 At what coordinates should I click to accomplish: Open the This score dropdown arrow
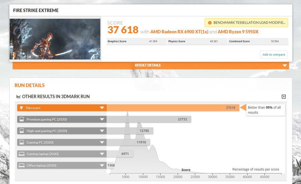click(x=102, y=108)
